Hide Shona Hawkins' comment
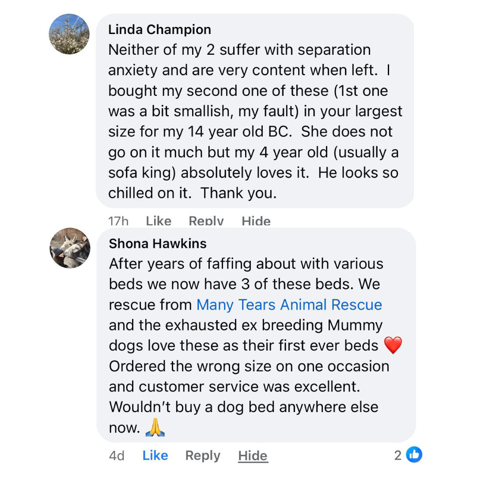The height and width of the screenshot is (477, 477). (x=253, y=455)
